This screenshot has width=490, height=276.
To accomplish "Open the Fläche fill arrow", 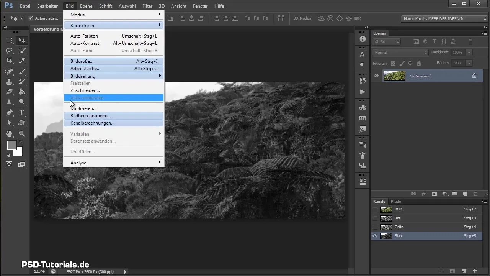I will point(469,63).
